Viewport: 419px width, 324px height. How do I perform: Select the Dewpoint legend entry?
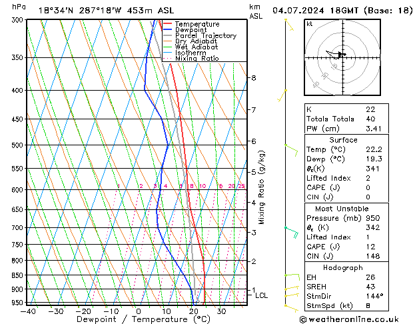(x=191, y=29)
